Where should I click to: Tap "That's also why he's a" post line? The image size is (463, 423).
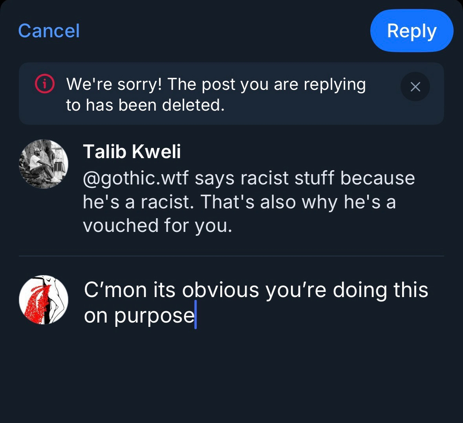(x=298, y=202)
